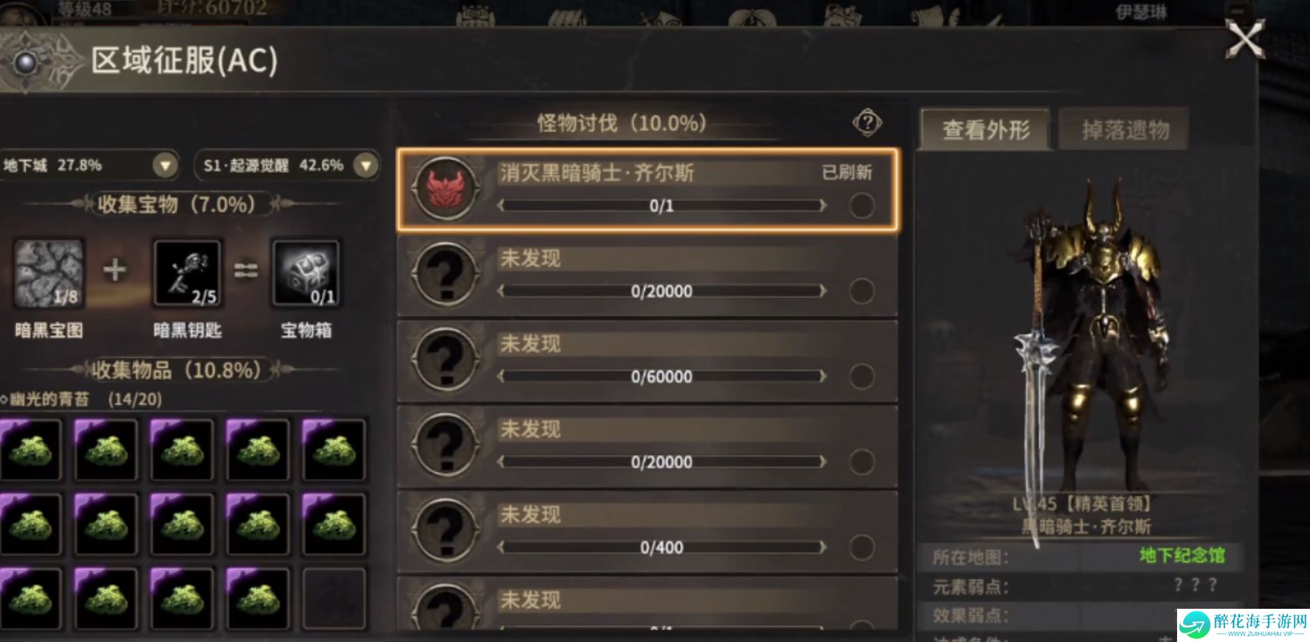
Task: Switch to the 查看外形 tab
Action: pyautogui.click(x=986, y=129)
